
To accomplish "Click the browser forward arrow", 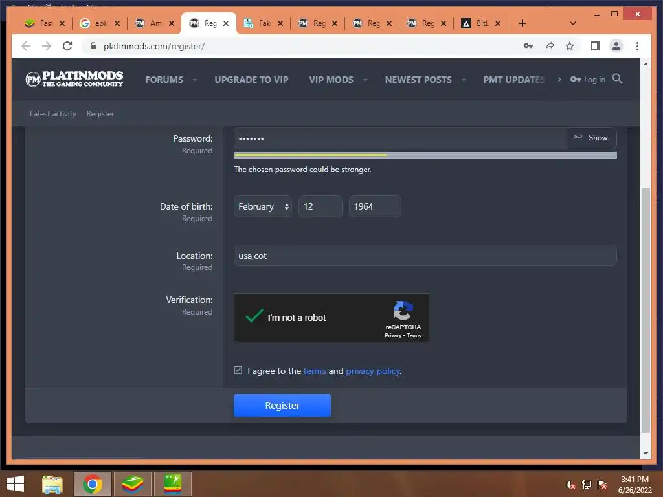I will [x=46, y=46].
